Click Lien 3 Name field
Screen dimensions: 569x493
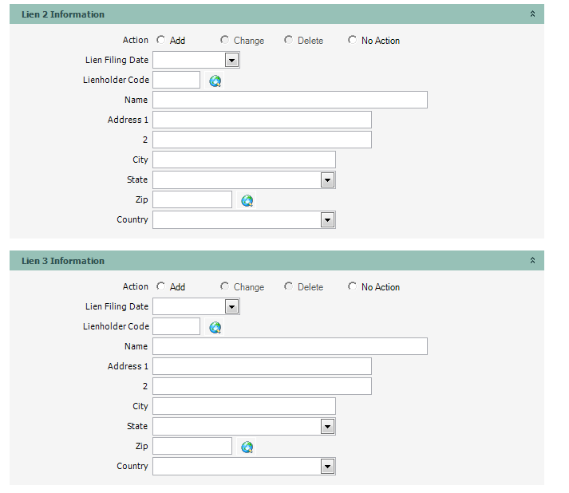tap(290, 346)
